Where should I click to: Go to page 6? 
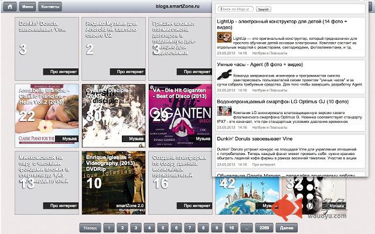pos(176,228)
